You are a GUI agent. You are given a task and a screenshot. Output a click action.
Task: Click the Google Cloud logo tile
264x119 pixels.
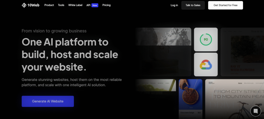(206, 64)
